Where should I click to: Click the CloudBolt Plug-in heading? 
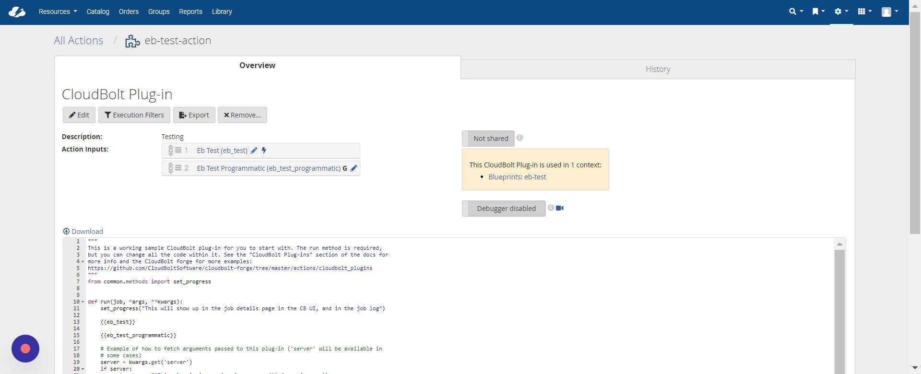tap(117, 94)
